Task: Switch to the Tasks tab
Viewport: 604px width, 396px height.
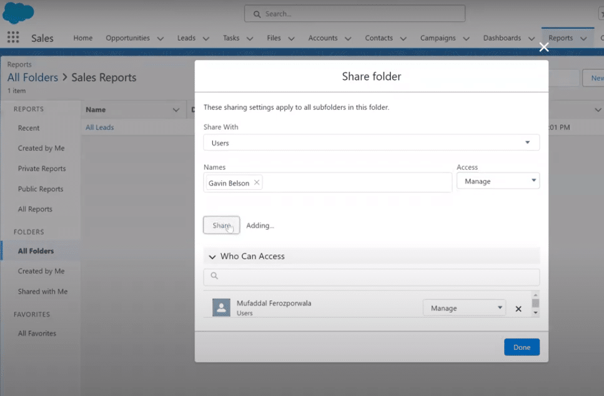Action: coord(231,37)
